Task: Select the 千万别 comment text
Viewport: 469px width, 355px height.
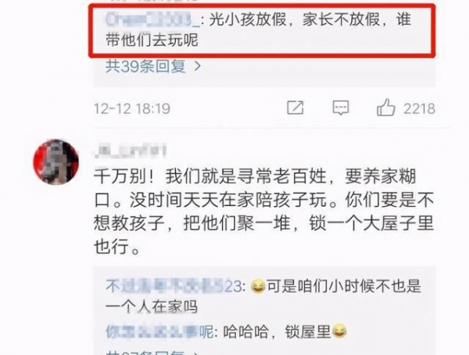Action: point(263,211)
